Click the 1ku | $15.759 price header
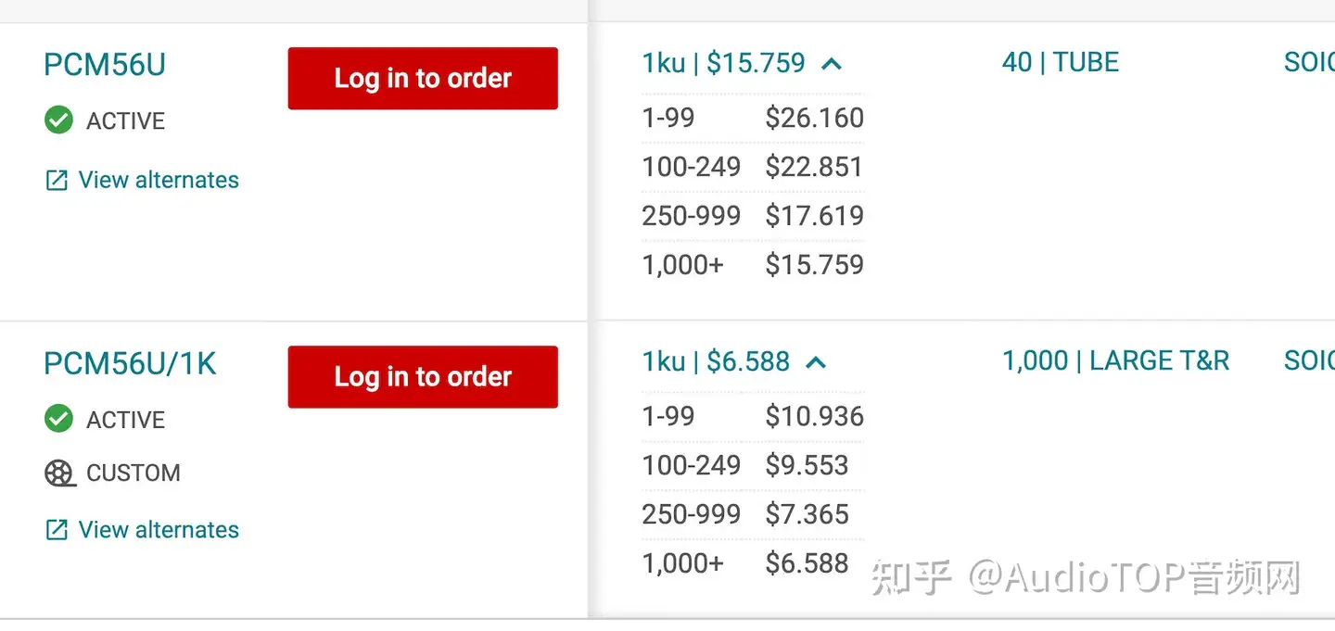This screenshot has width=1335, height=631. pyautogui.click(x=723, y=63)
